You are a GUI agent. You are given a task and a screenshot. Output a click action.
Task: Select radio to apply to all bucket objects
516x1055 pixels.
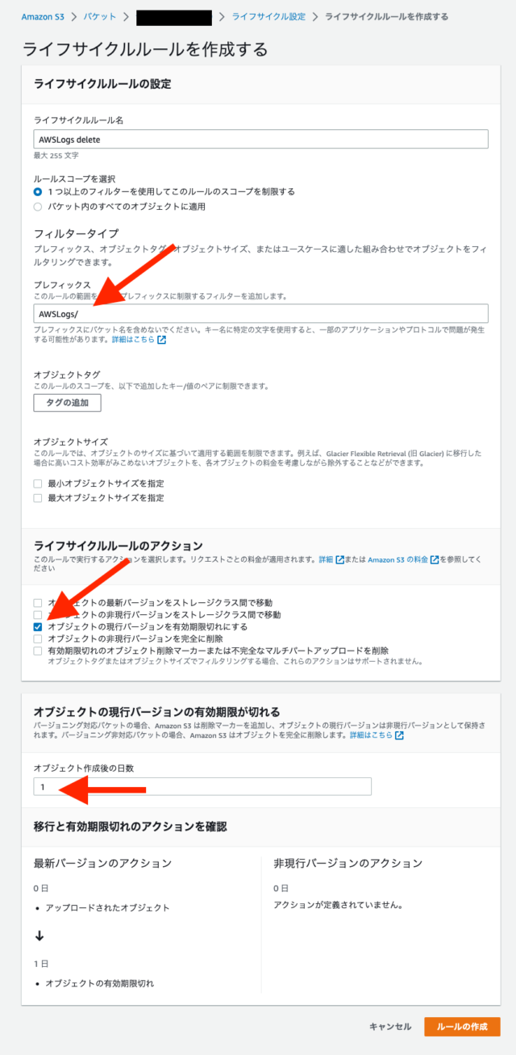(x=38, y=207)
